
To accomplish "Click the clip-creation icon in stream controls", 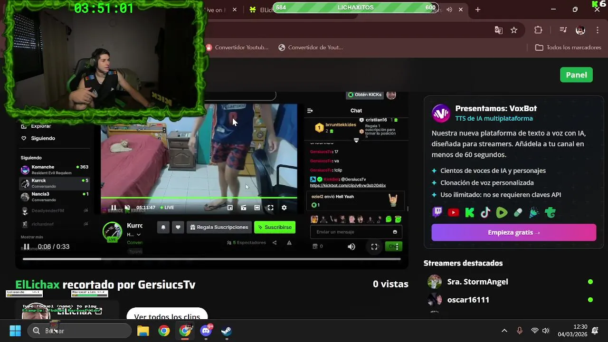I will click(x=244, y=208).
